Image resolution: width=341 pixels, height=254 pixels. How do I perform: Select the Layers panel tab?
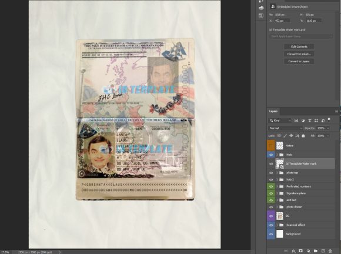[273, 111]
